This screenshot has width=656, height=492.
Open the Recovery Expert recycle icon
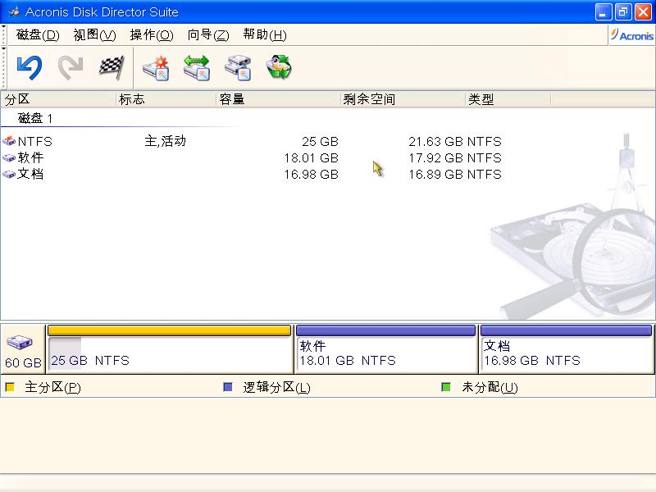279,67
